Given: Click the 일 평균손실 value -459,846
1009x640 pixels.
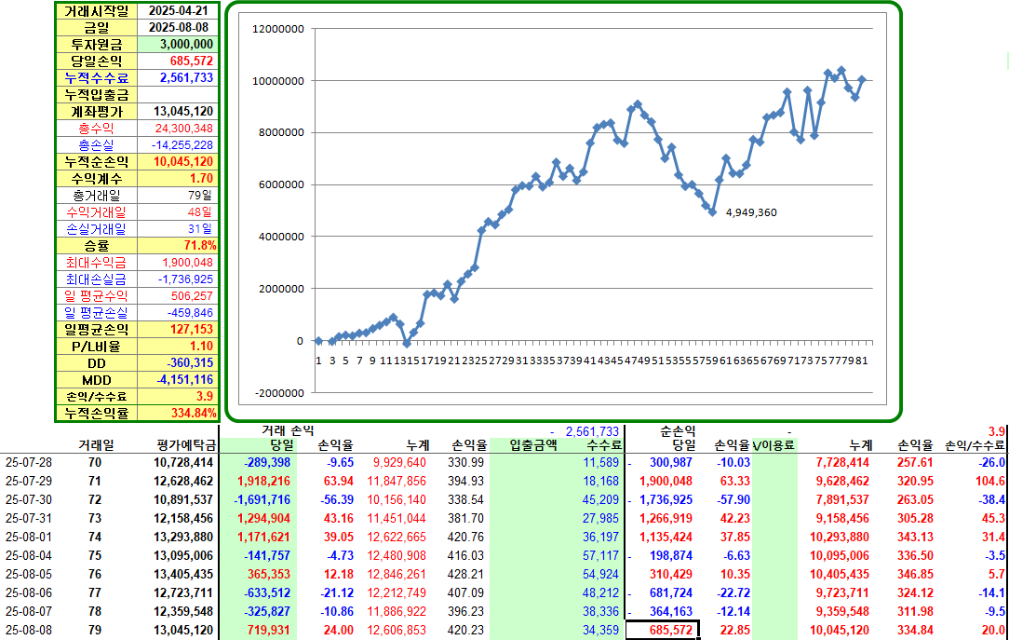Looking at the screenshot, I should point(178,312).
